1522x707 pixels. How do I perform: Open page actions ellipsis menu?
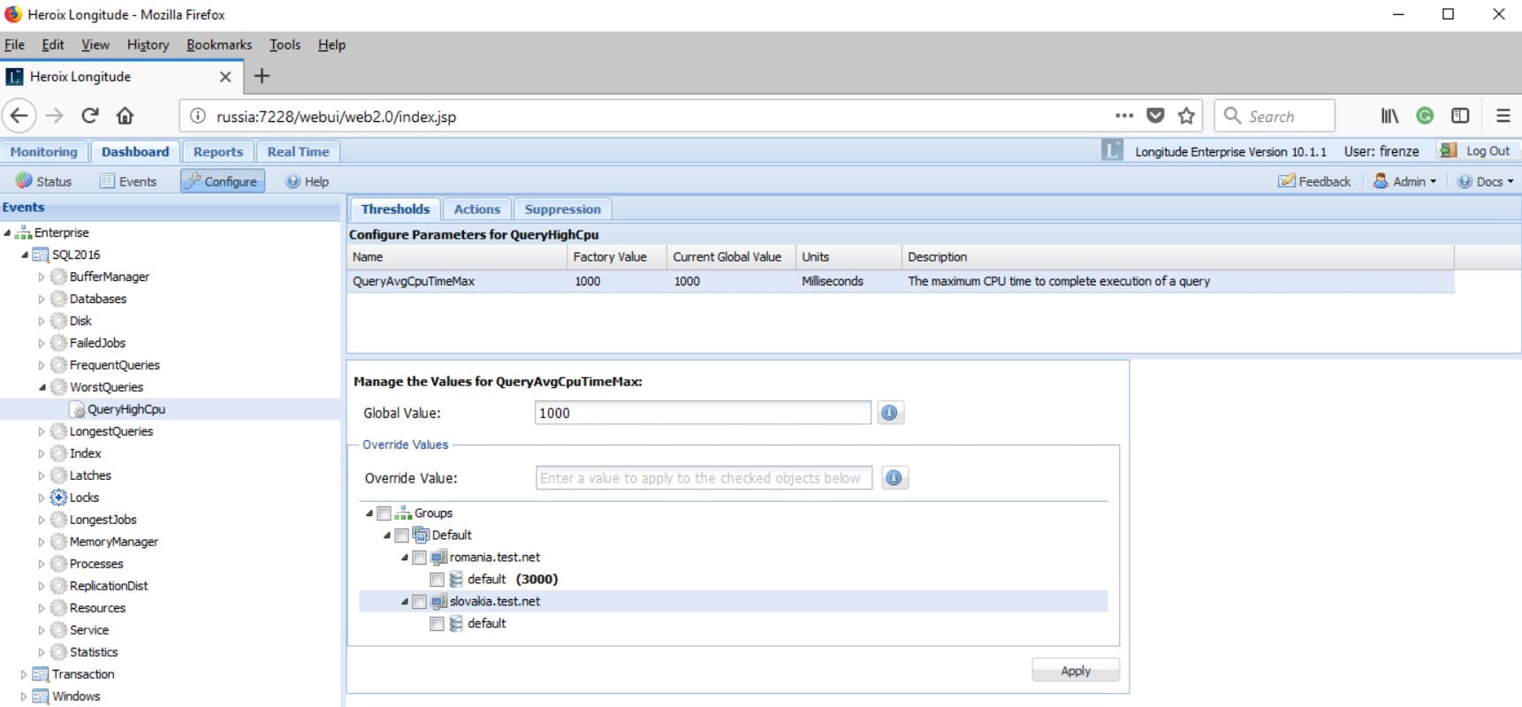[x=1124, y=116]
